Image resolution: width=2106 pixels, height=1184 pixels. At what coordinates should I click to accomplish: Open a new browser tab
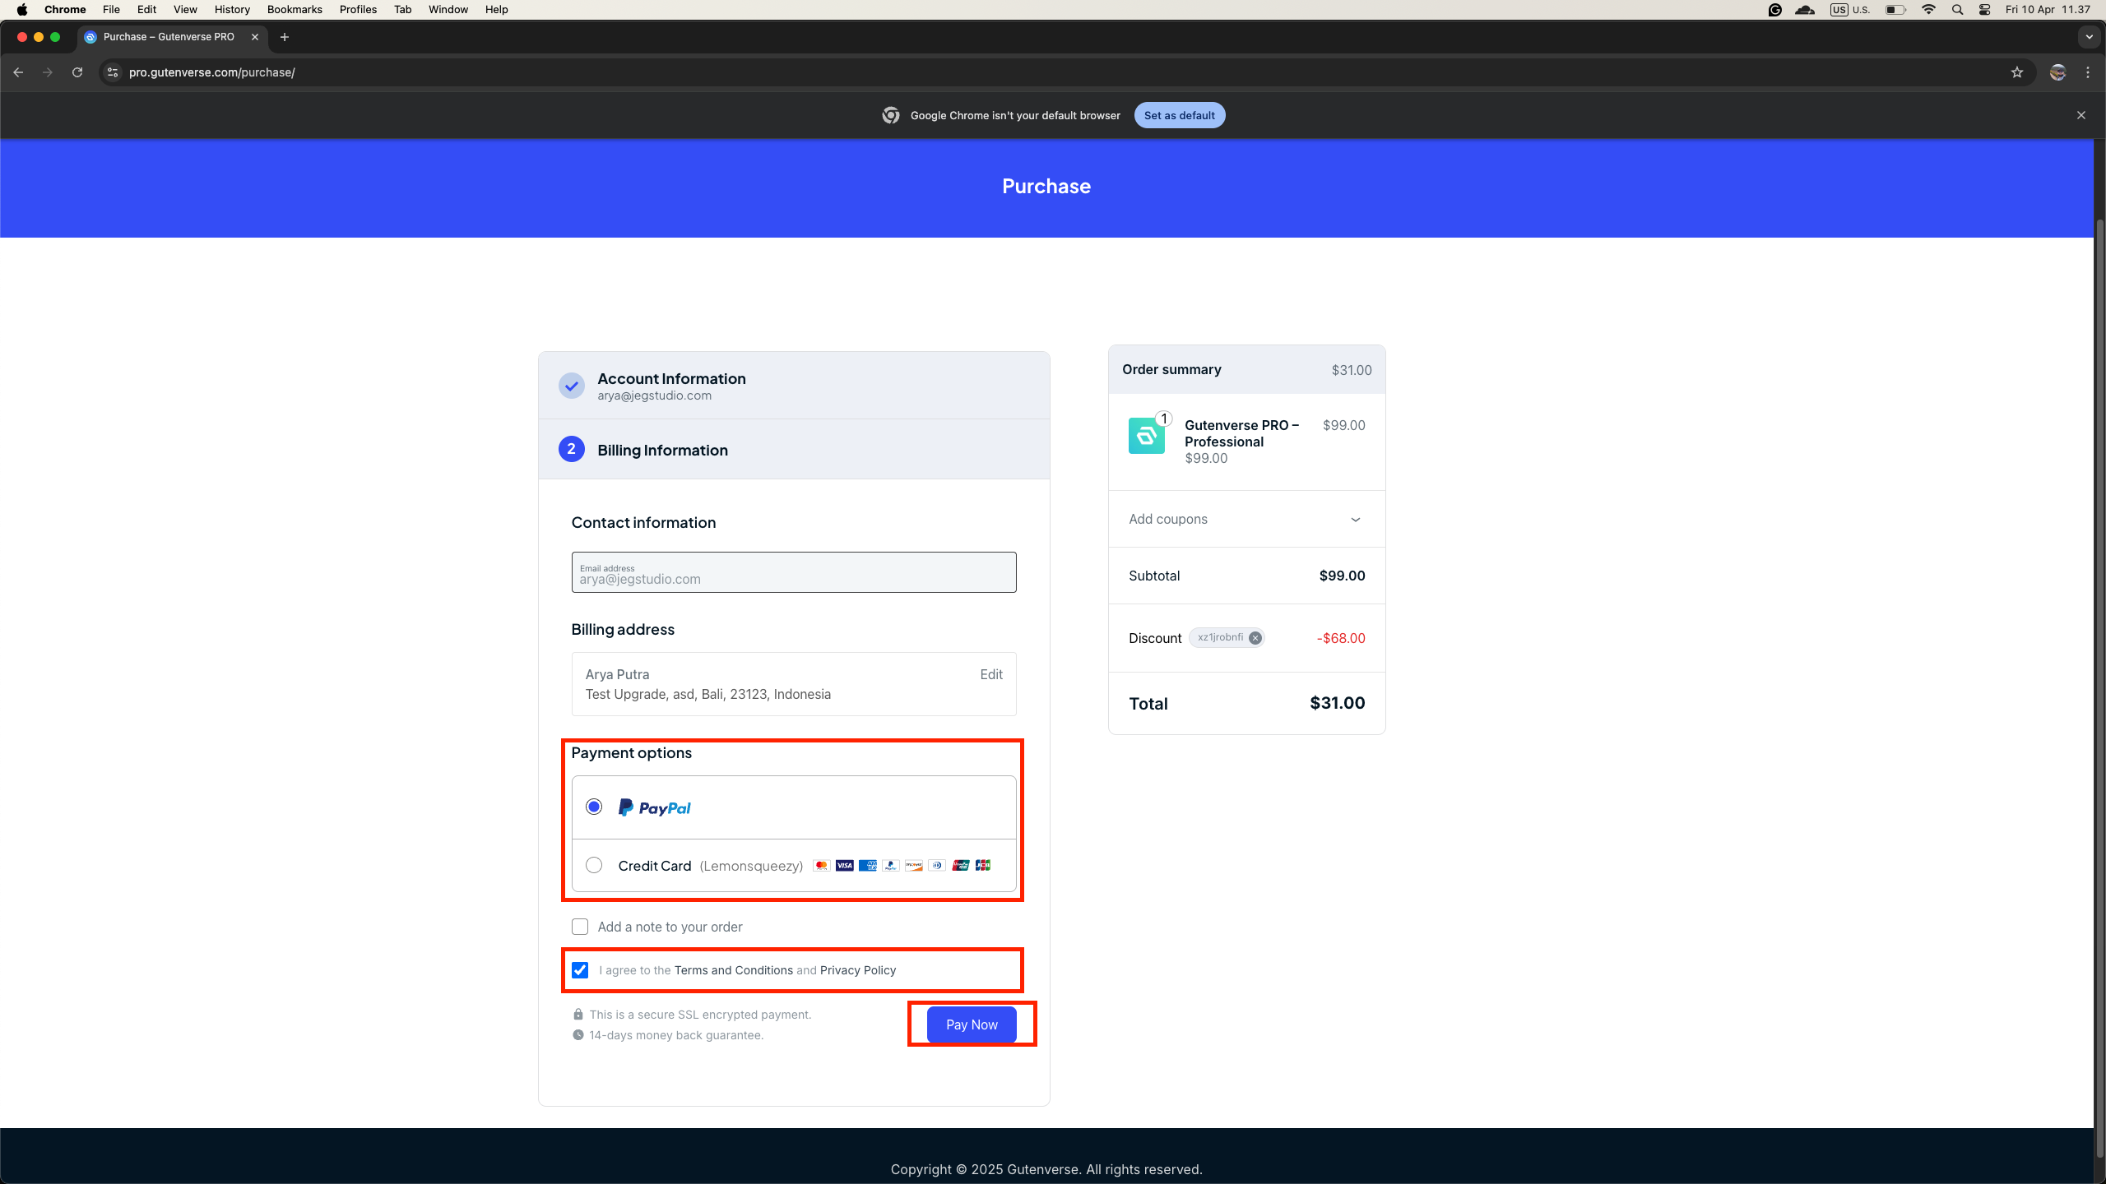pos(285,37)
